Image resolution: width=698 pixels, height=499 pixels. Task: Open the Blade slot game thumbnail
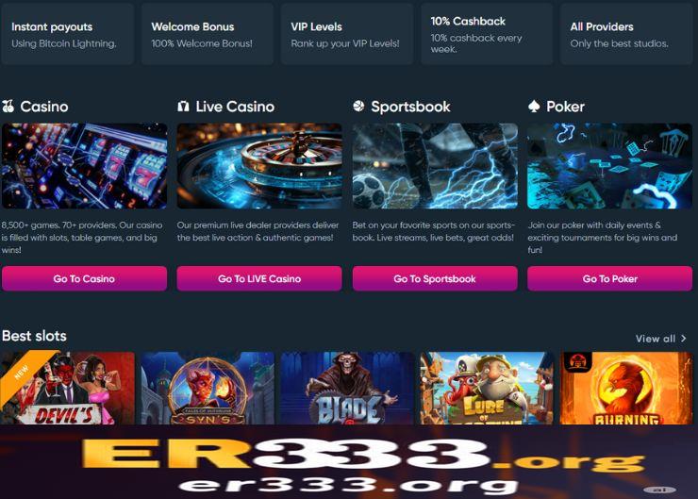347,388
